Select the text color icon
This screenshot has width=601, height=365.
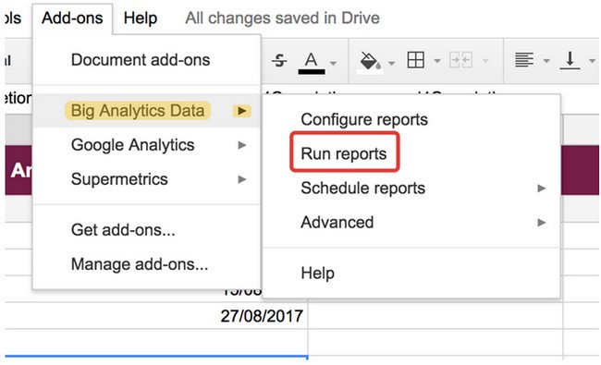pos(312,63)
